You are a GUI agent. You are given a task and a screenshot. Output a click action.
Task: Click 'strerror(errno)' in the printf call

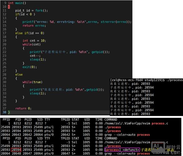coord(115,22)
